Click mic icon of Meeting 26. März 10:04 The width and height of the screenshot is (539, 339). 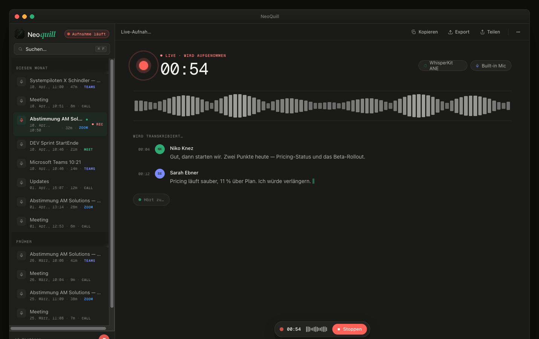21,274
